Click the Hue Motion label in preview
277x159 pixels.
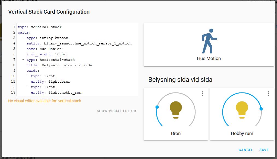(209, 59)
